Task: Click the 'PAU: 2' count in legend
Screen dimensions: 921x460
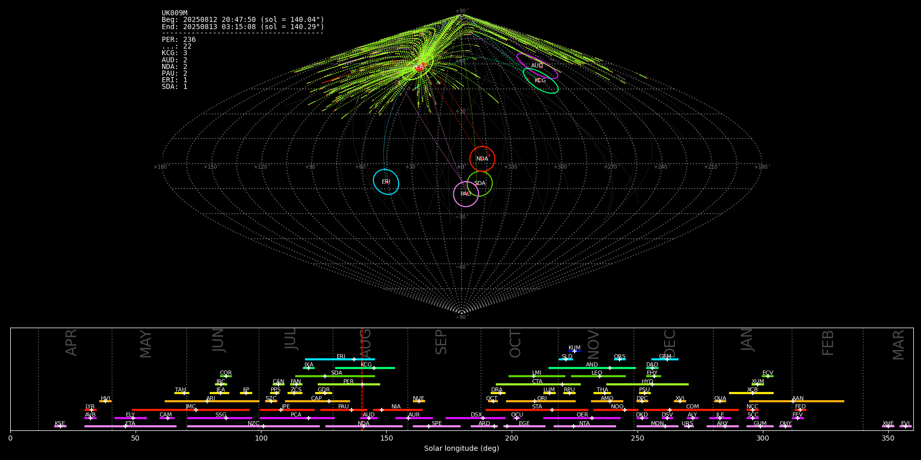Action: coord(174,74)
